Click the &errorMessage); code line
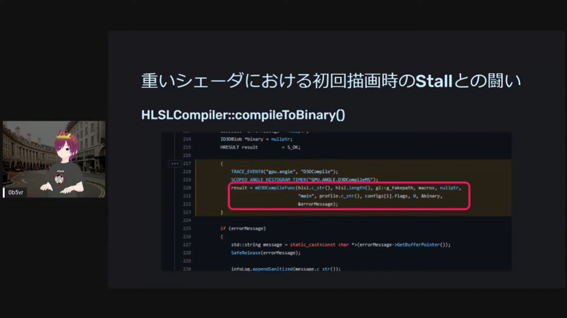 (318, 204)
